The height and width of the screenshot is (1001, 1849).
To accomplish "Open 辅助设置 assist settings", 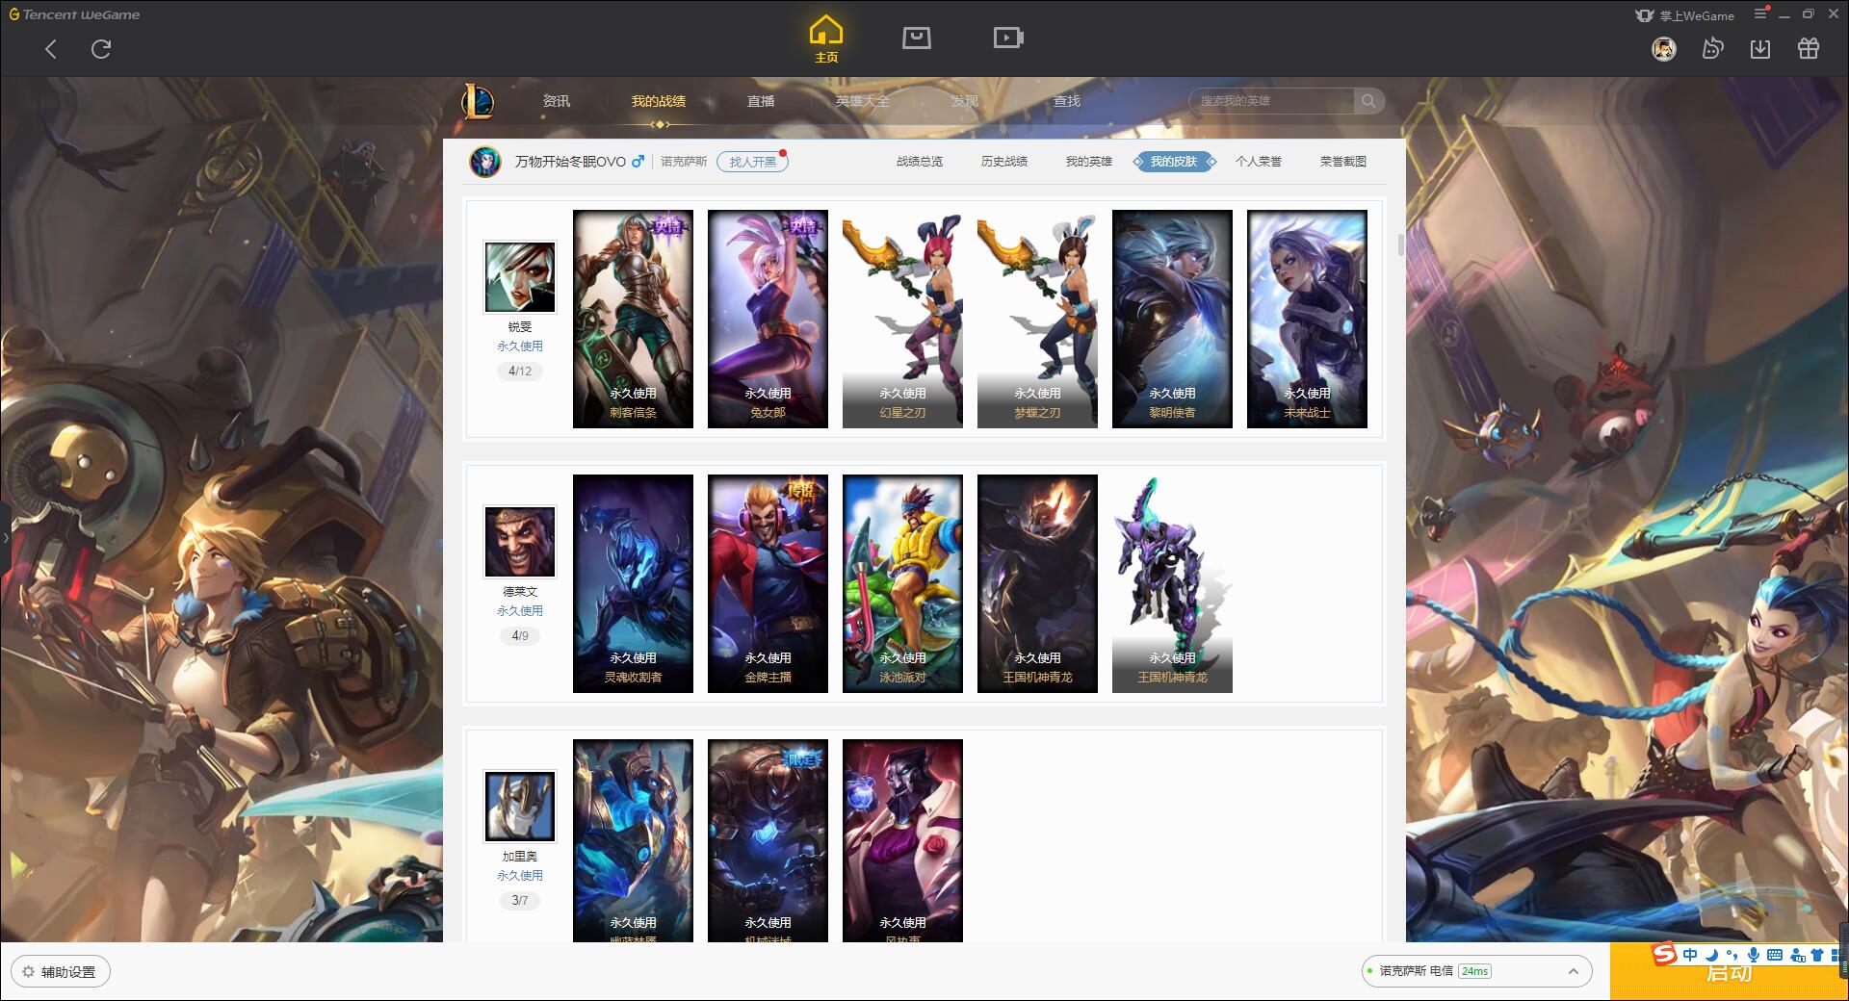I will coord(61,972).
